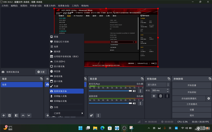Image resolution: width=212 pixels, height=132 pixels.
Task: Select 分组 group entry
Action: tap(67, 107)
